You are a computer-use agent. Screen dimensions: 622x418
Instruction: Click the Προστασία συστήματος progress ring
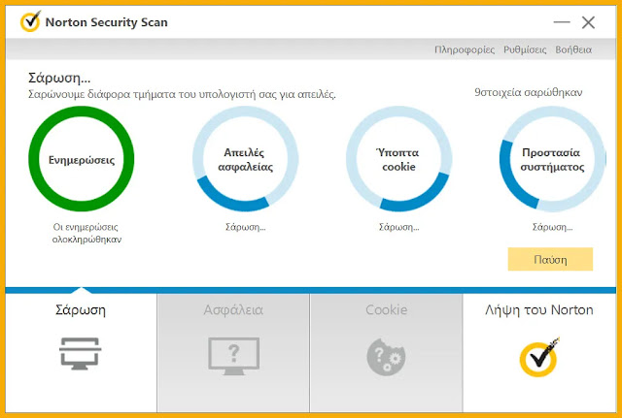coord(552,159)
